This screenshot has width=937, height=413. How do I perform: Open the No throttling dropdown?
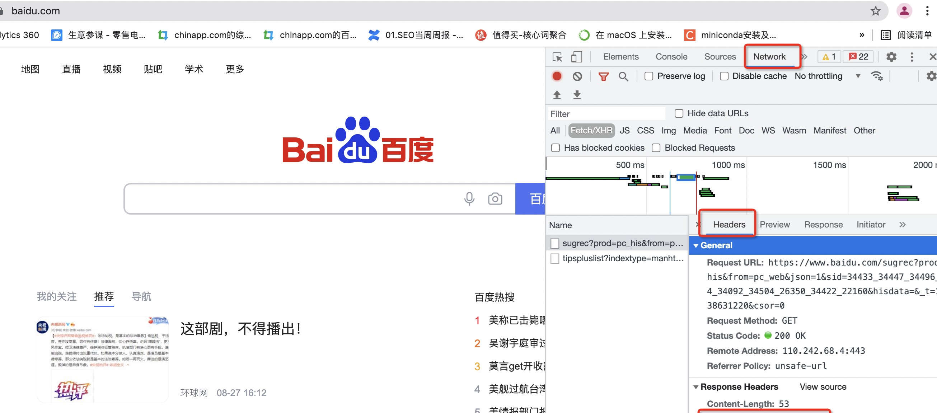827,76
